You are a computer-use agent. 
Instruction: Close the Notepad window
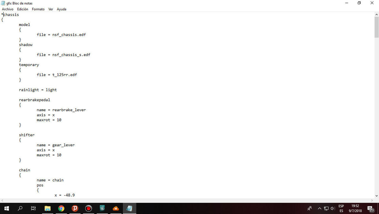tap(372, 3)
